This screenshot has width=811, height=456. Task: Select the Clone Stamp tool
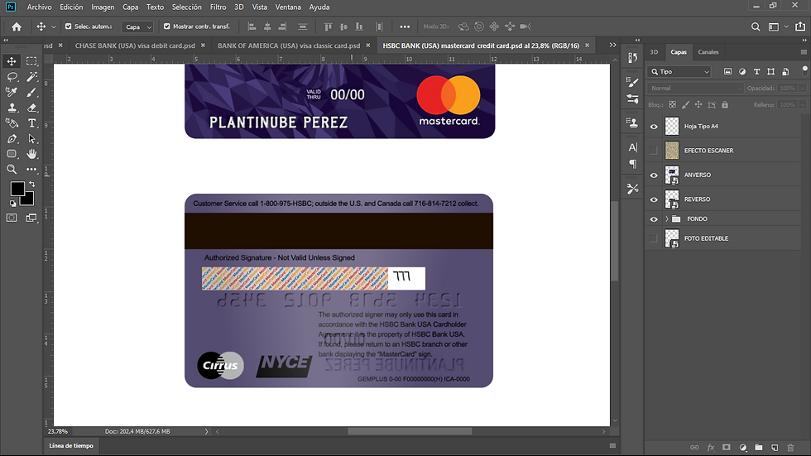pos(12,108)
